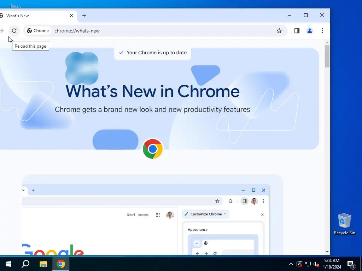This screenshot has width=362, height=271.
Task: Open the notification center icon
Action: coord(351,264)
